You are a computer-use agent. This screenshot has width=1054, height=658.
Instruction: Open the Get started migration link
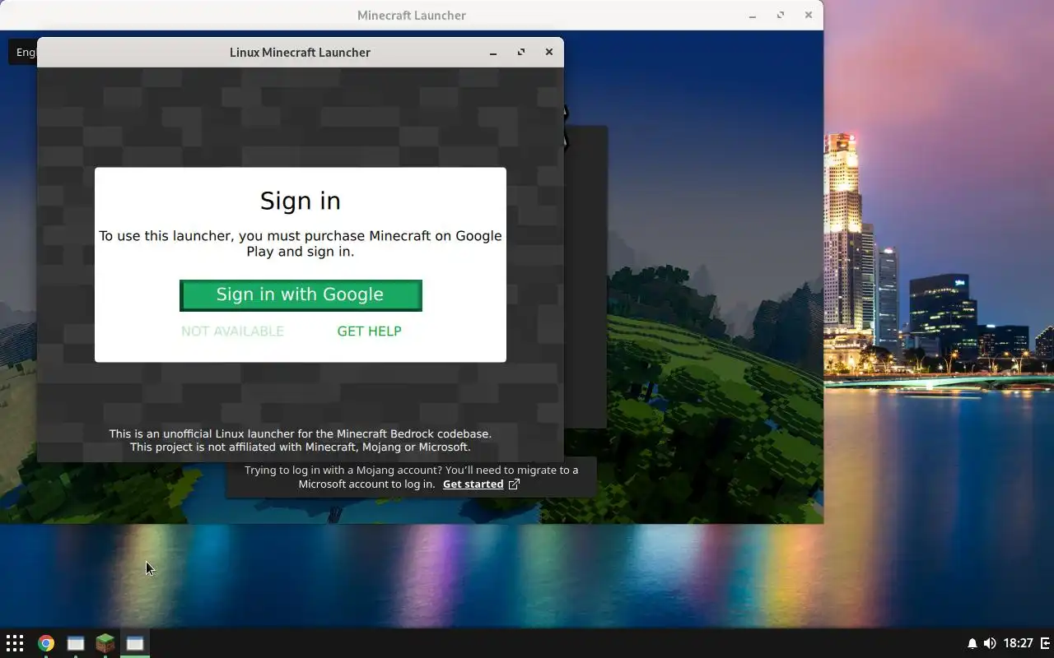[x=473, y=484]
